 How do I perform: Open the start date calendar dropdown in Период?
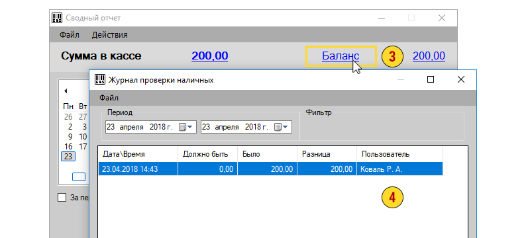(186, 127)
